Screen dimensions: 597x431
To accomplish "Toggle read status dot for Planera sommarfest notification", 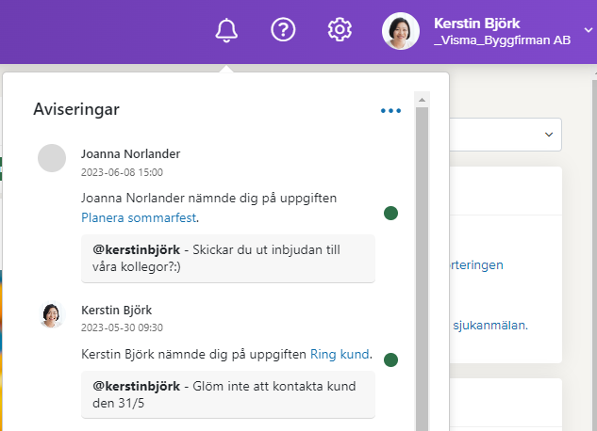I will click(x=390, y=213).
